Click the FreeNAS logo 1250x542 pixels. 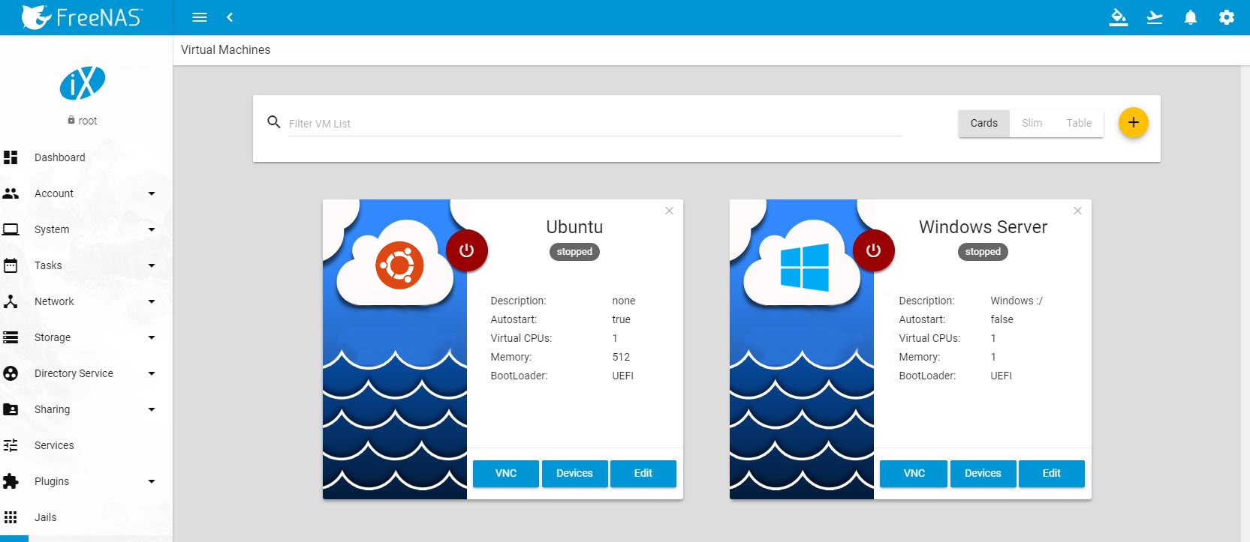(x=81, y=16)
